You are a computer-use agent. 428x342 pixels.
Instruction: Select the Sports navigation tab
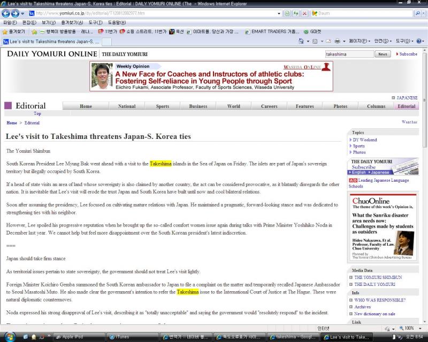point(162,106)
